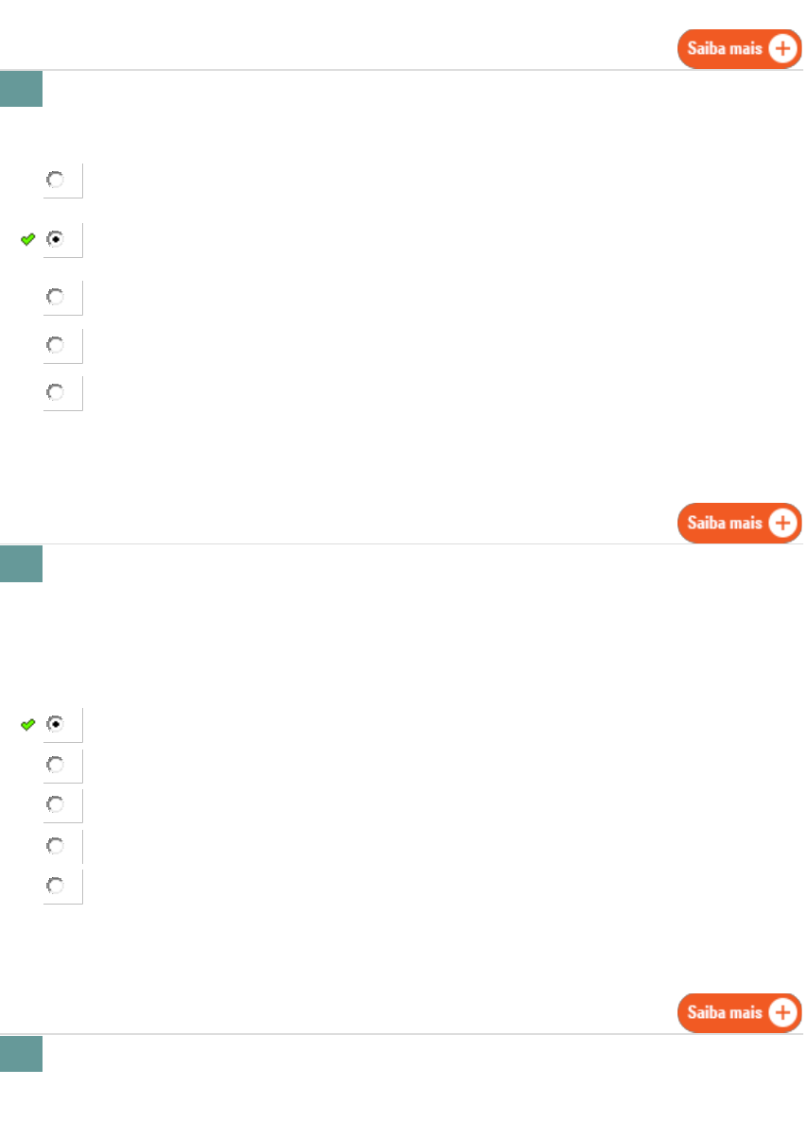Click green checkmark beside first question's answer
Viewport: 806px width, 1138px height.
tap(27, 240)
